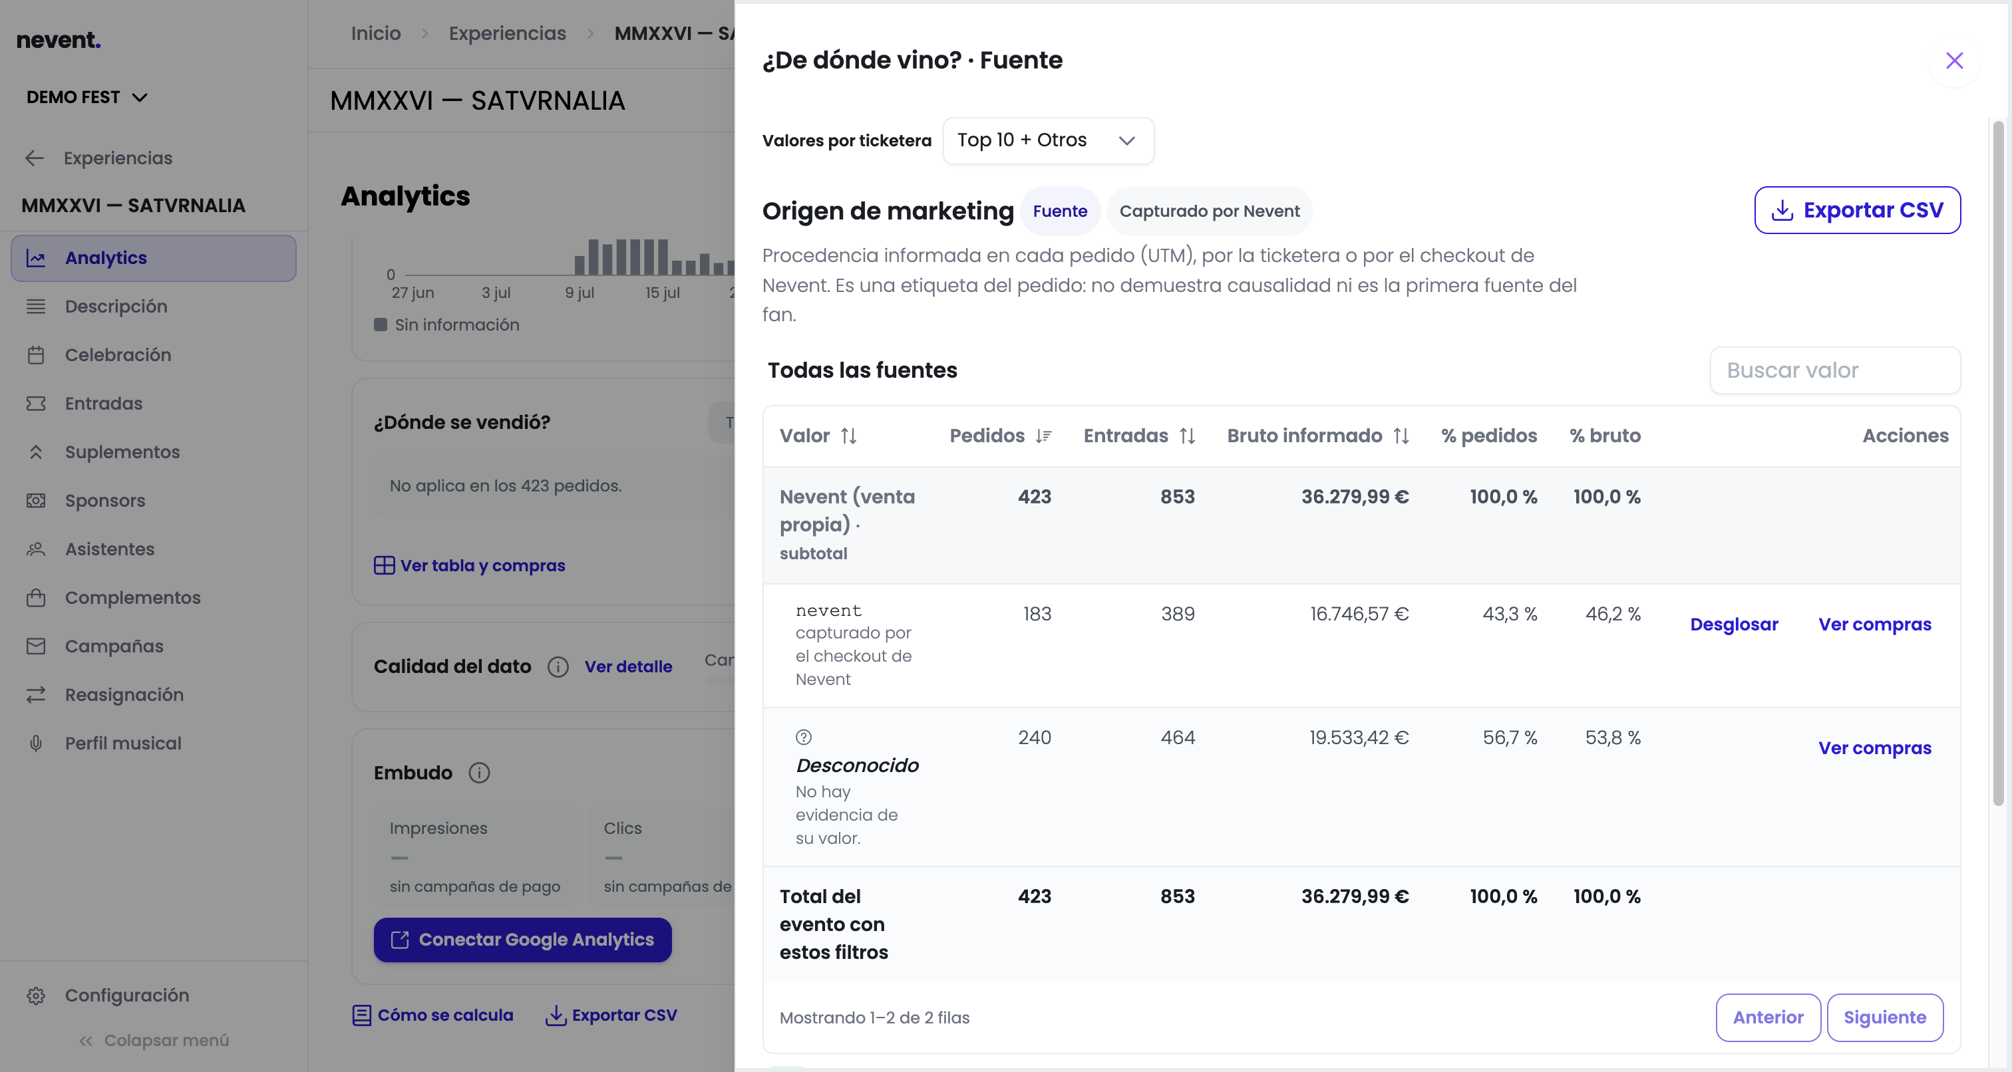Select the Capturado por Nevent chip
2012x1072 pixels.
point(1209,211)
